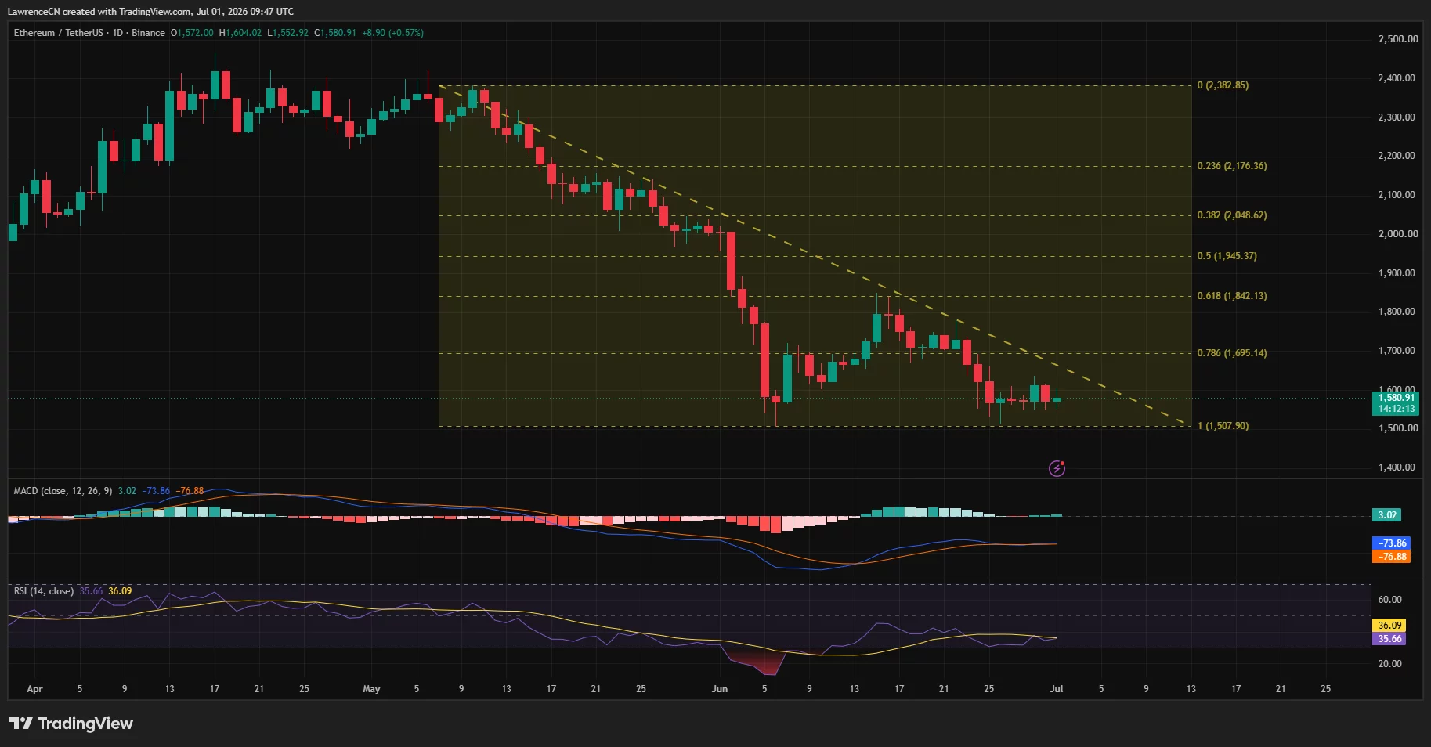Click the RSI (14, close) indicator legend
The height and width of the screenshot is (747, 1431).
click(x=44, y=591)
